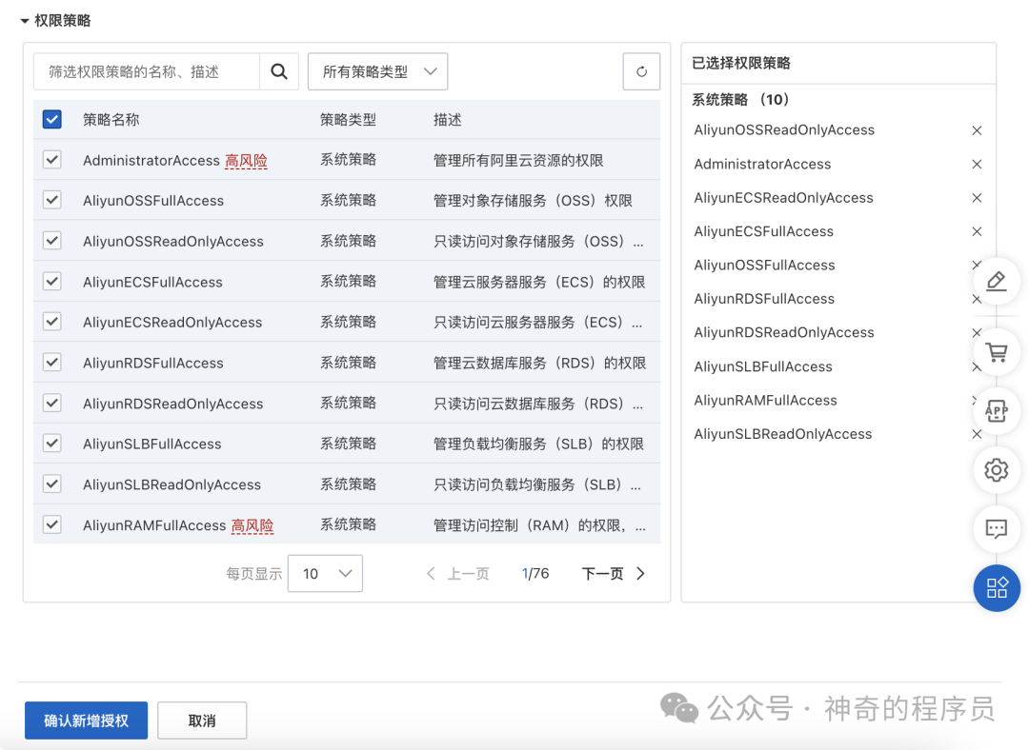Open the chat feedback floating icon
The width and height of the screenshot is (1029, 750).
(997, 528)
